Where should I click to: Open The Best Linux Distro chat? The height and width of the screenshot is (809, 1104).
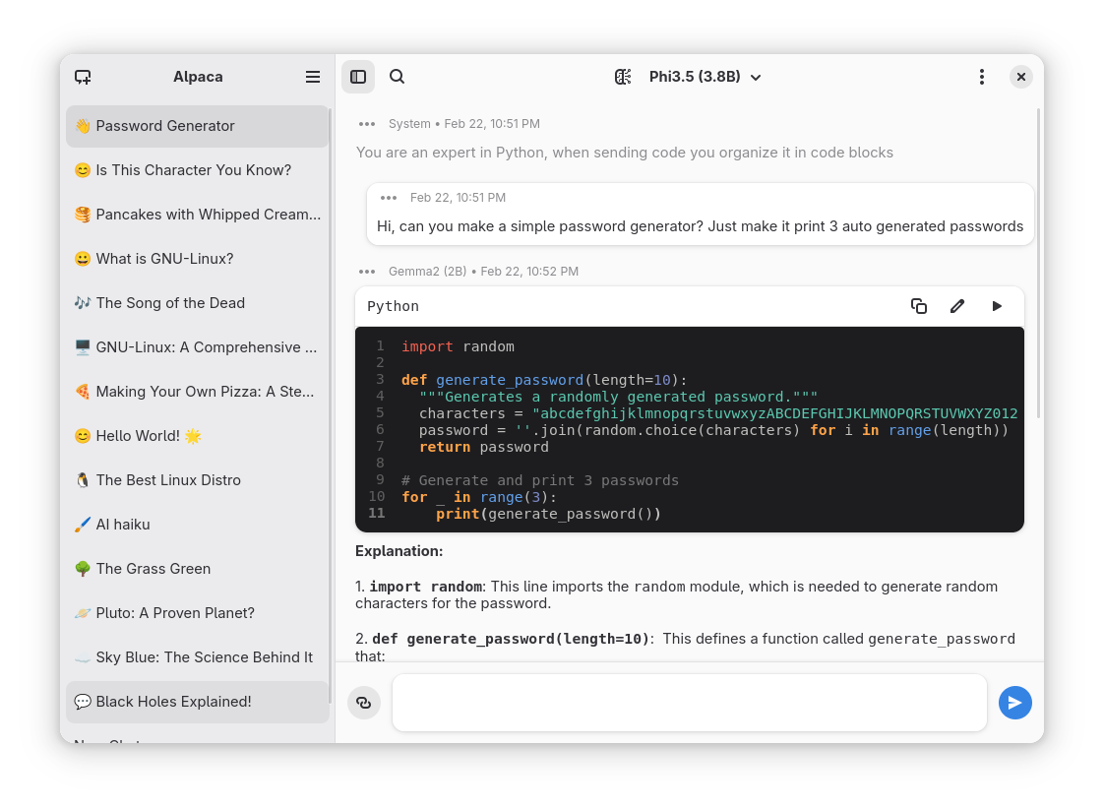(x=197, y=481)
